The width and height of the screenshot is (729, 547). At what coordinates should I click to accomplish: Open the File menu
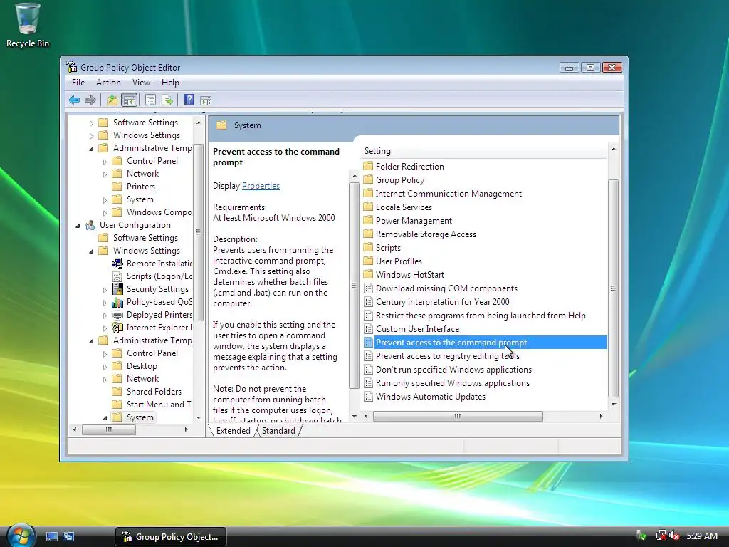[x=78, y=83]
